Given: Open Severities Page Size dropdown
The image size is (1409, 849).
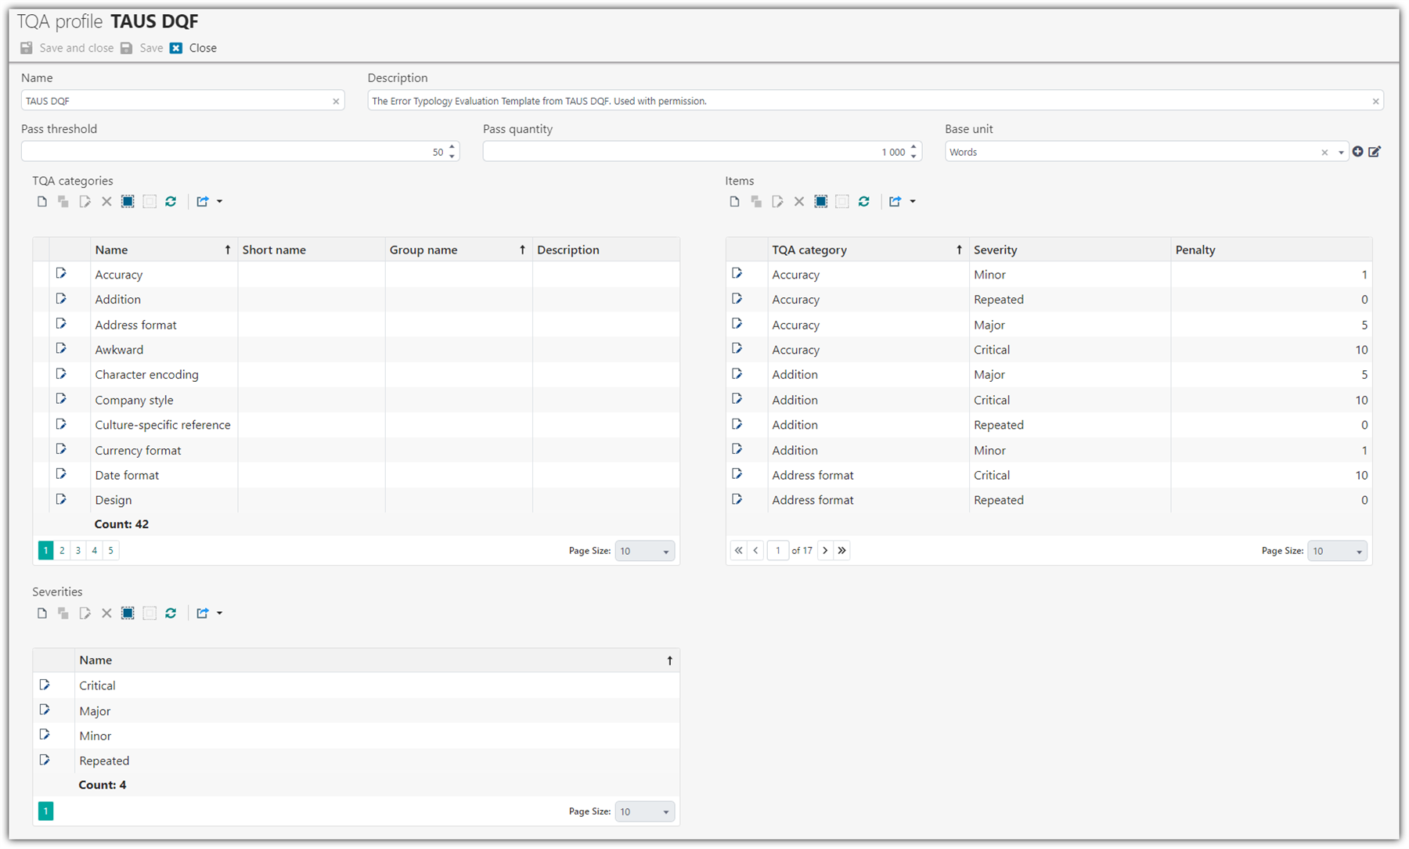Looking at the screenshot, I should [x=644, y=811].
